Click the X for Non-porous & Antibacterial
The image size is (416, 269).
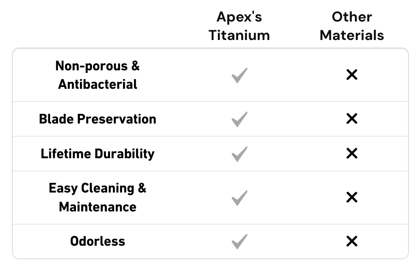point(352,75)
